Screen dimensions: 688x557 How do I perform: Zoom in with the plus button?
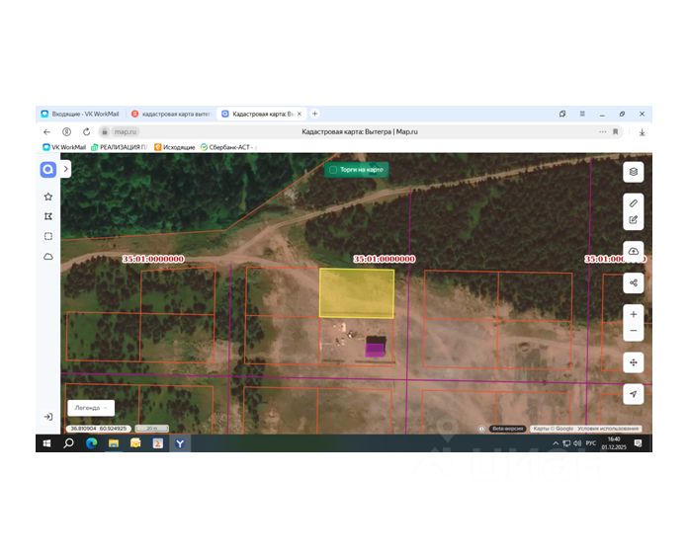click(x=634, y=314)
